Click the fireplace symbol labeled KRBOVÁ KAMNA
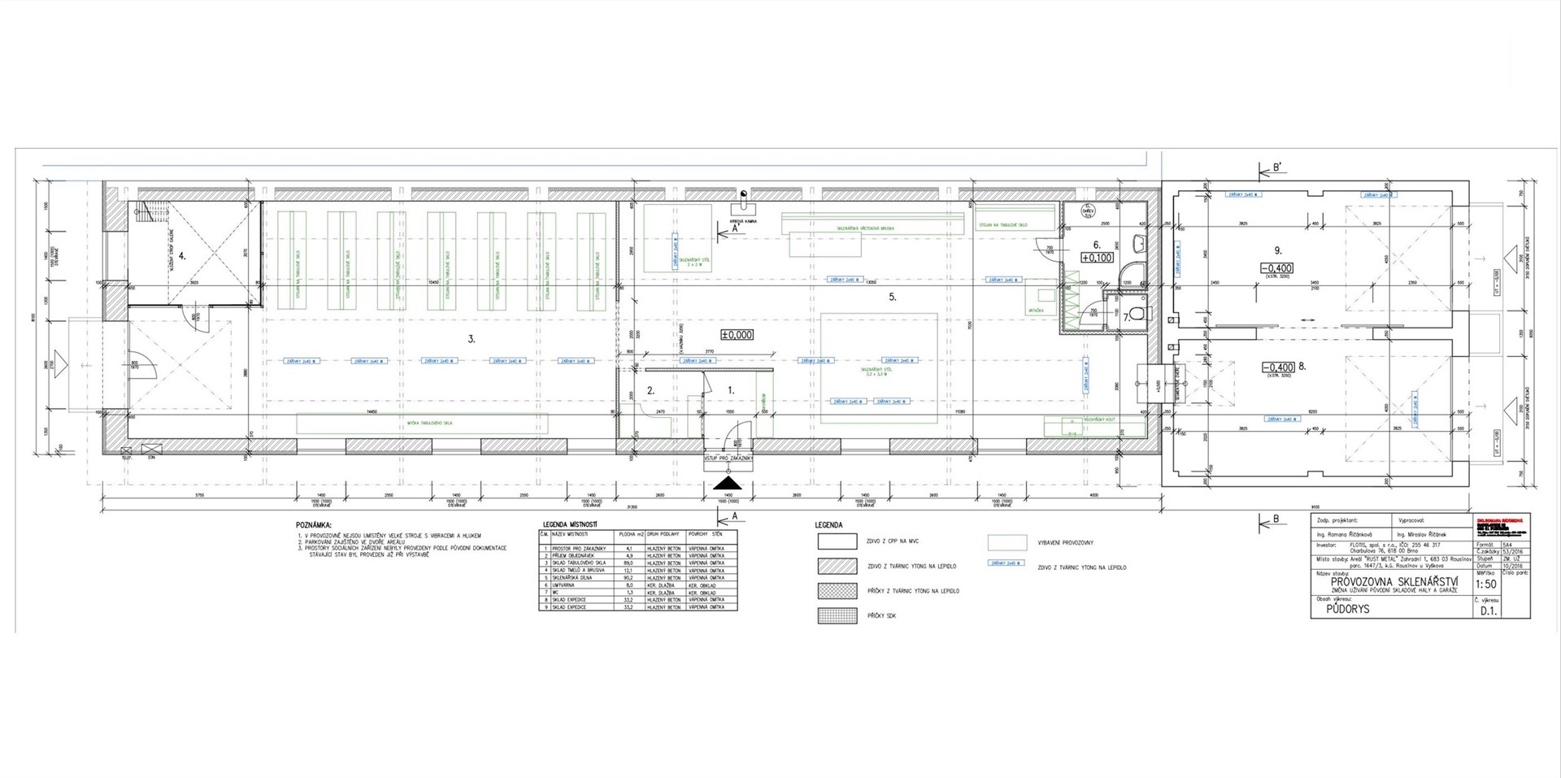Screen dimensions: 1561x778 743,196
